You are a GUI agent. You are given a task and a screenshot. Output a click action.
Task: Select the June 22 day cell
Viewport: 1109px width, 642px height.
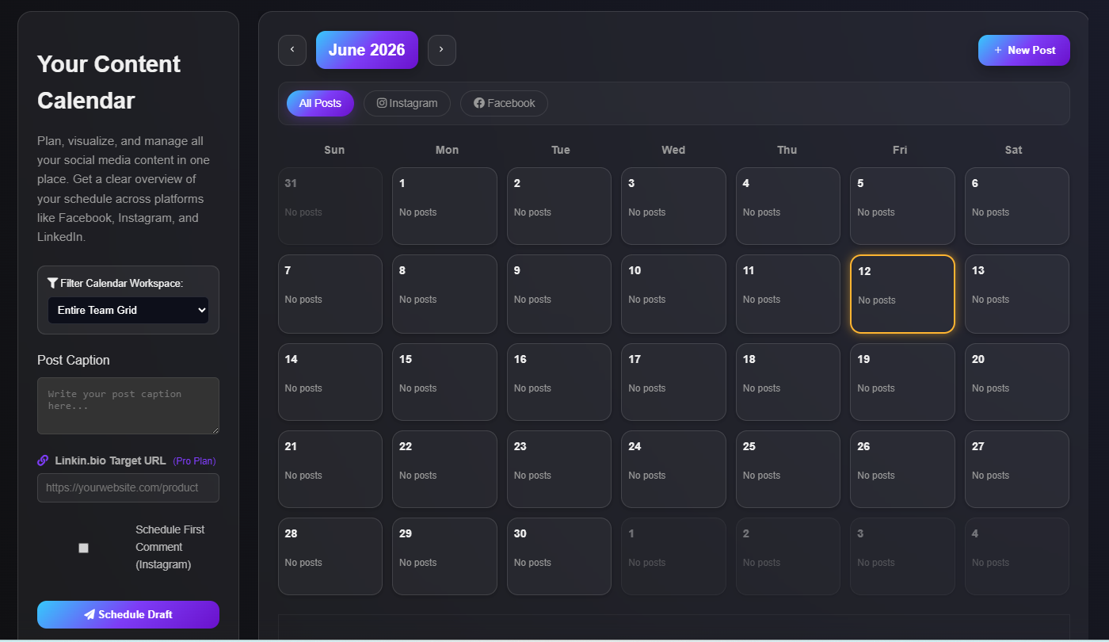(444, 469)
